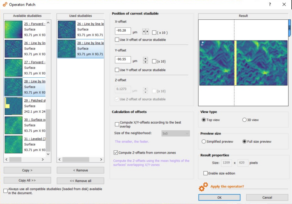Decrease Y-offset with down arrow
292x204 pixels.
point(145,62)
